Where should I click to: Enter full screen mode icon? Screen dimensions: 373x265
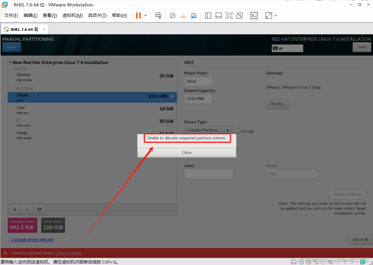[229, 16]
